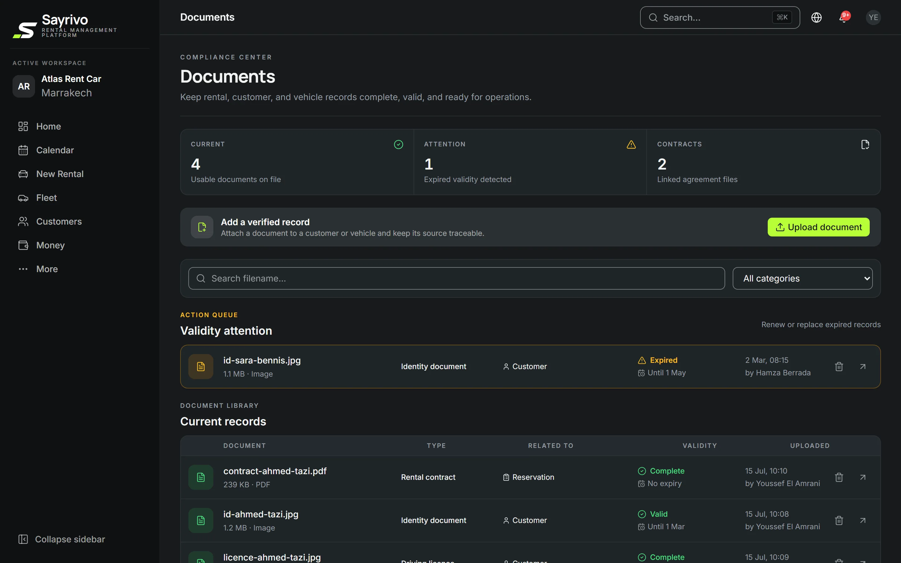Open id-ahmed-tazi.jpg via arrow icon
The width and height of the screenshot is (901, 563).
pos(863,520)
